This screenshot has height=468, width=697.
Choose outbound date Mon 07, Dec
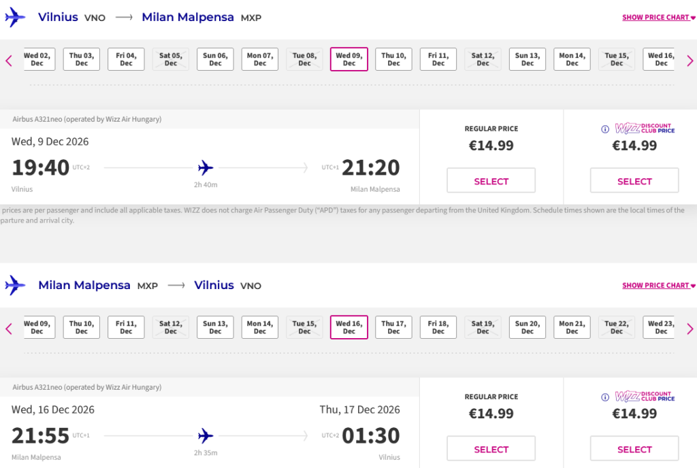(260, 59)
